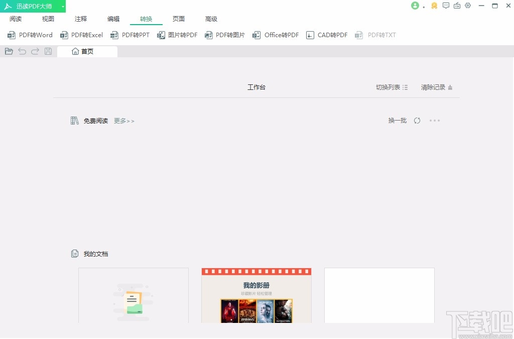Screen dimensions: 514x339
Task: Refresh recommendations with the 换一批 circular arrow
Action: (x=417, y=121)
